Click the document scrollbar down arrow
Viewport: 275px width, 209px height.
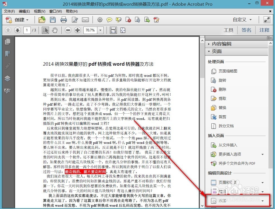point(202,206)
